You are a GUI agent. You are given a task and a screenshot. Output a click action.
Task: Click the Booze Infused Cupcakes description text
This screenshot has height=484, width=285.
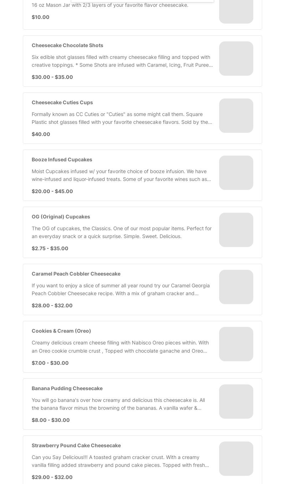click(121, 175)
